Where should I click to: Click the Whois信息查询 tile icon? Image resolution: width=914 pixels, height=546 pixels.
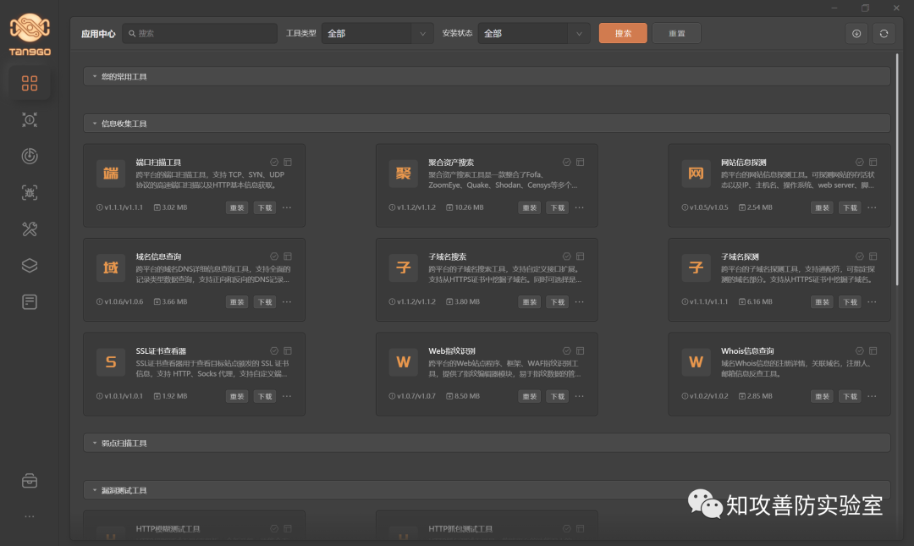coord(696,362)
